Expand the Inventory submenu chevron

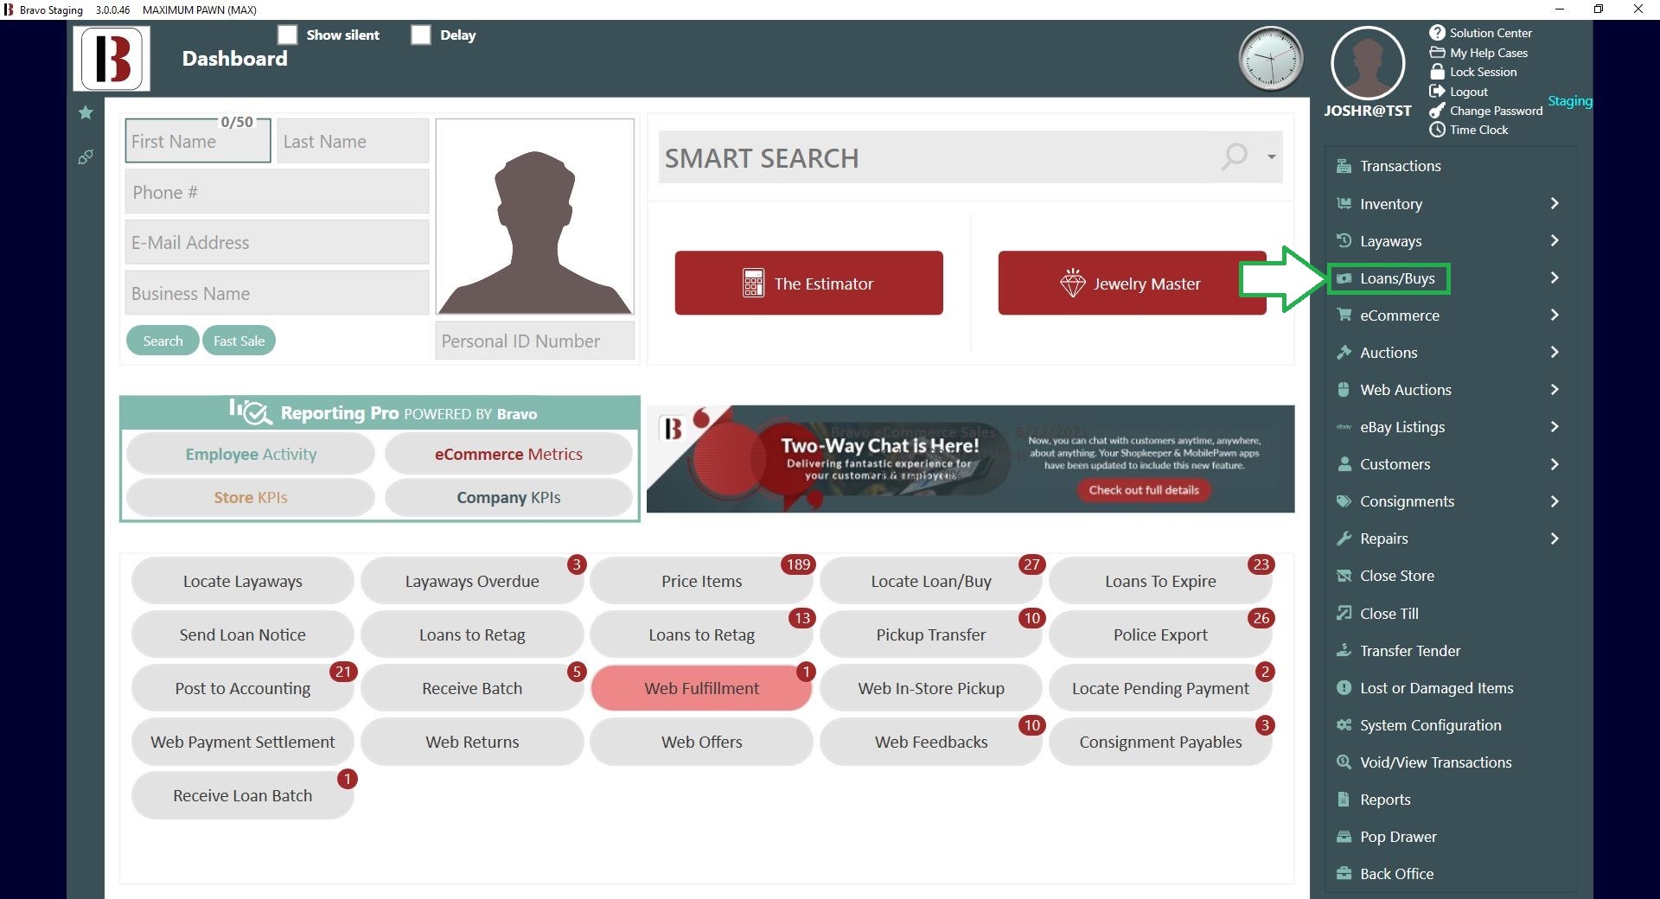[1555, 203]
